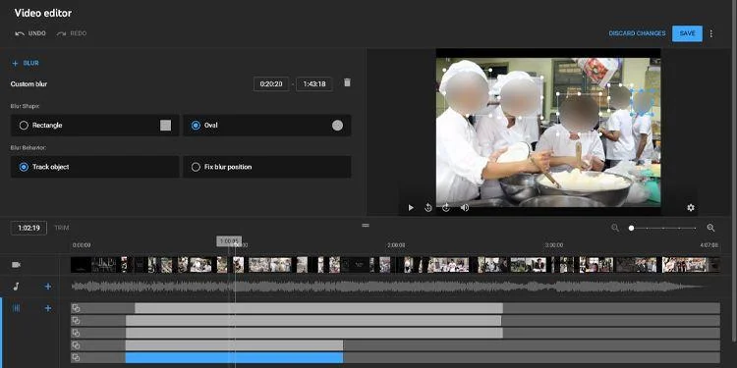Screen dimensions: 737x368
Task: Add an audio track with plus icon
Action: coord(47,287)
